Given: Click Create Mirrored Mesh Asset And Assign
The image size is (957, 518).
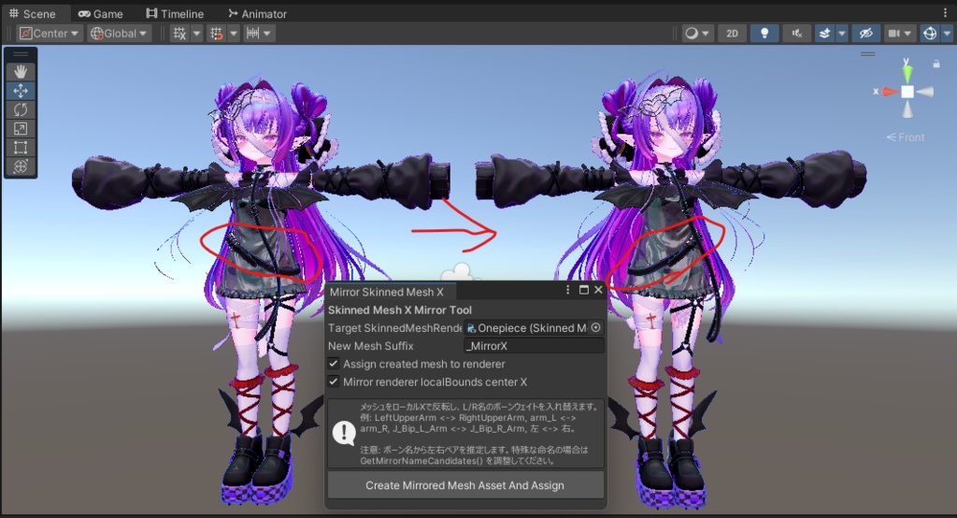Looking at the screenshot, I should 465,485.
